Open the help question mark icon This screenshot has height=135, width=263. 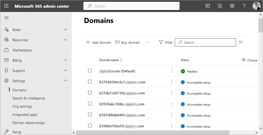(244, 6)
